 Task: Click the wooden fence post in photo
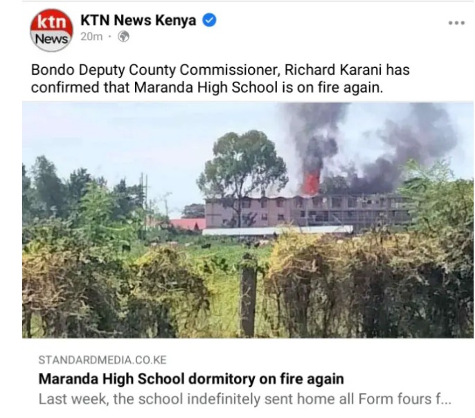248,298
